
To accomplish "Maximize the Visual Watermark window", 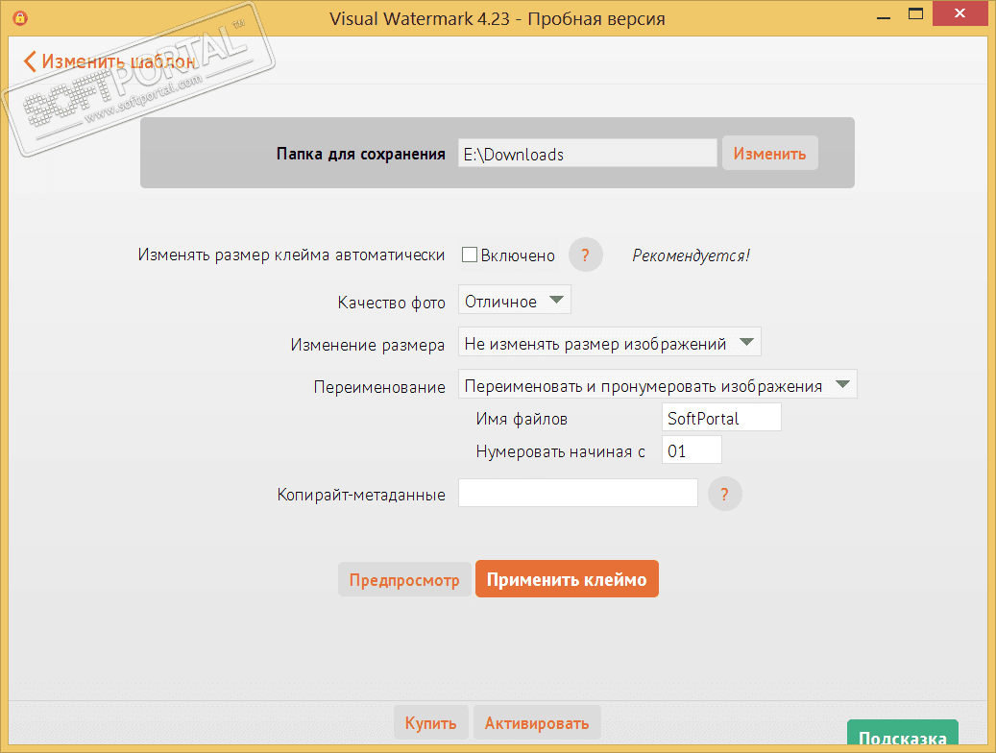I will [915, 15].
